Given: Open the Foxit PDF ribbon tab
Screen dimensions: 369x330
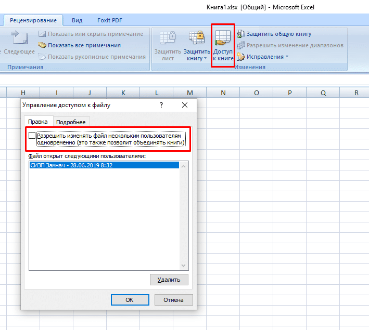Looking at the screenshot, I should pos(110,20).
